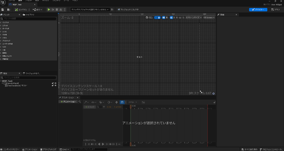Open the Content Drawer (コンテンツドロワー)
This screenshot has height=151, width=284.
10,149
